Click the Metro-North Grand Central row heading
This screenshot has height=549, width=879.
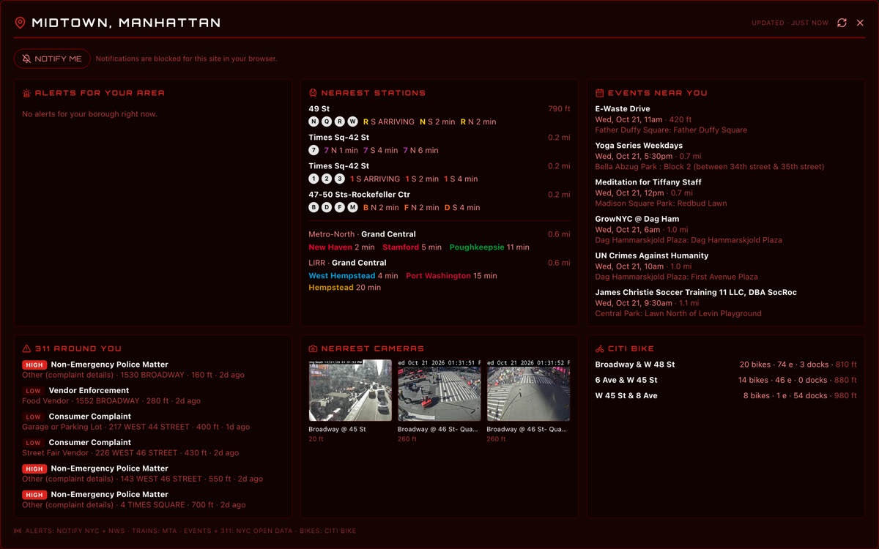coord(362,234)
